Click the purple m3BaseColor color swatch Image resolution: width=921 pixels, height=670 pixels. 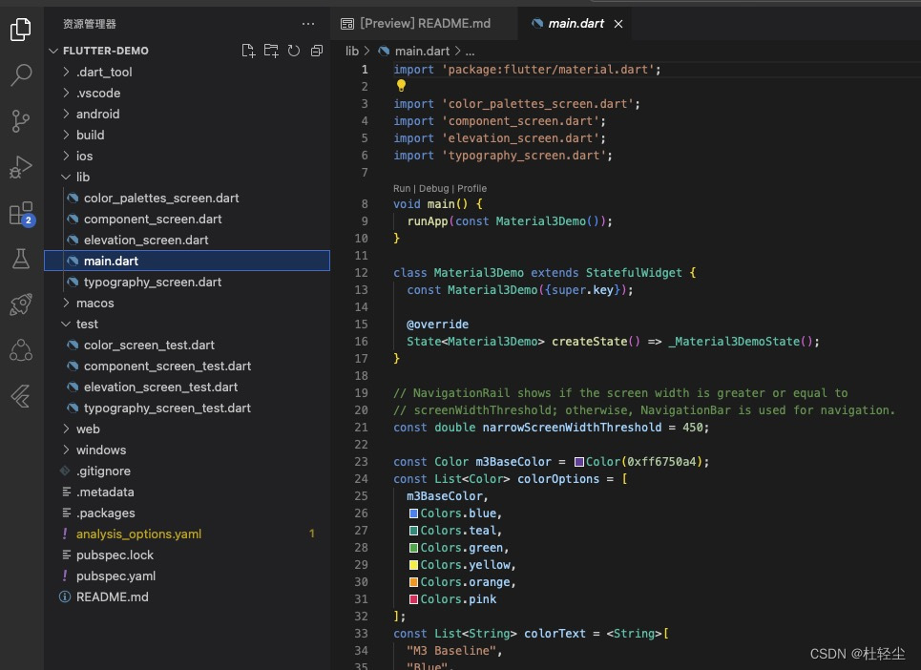[579, 462]
